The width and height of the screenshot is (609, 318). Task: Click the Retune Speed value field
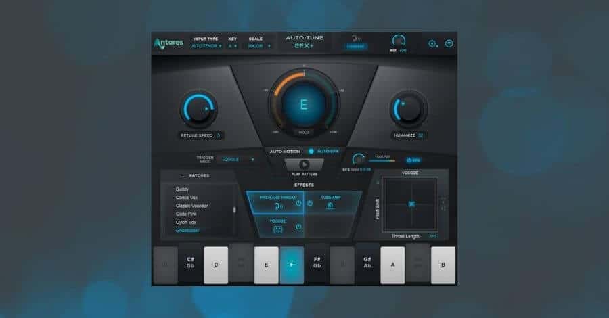(x=219, y=135)
